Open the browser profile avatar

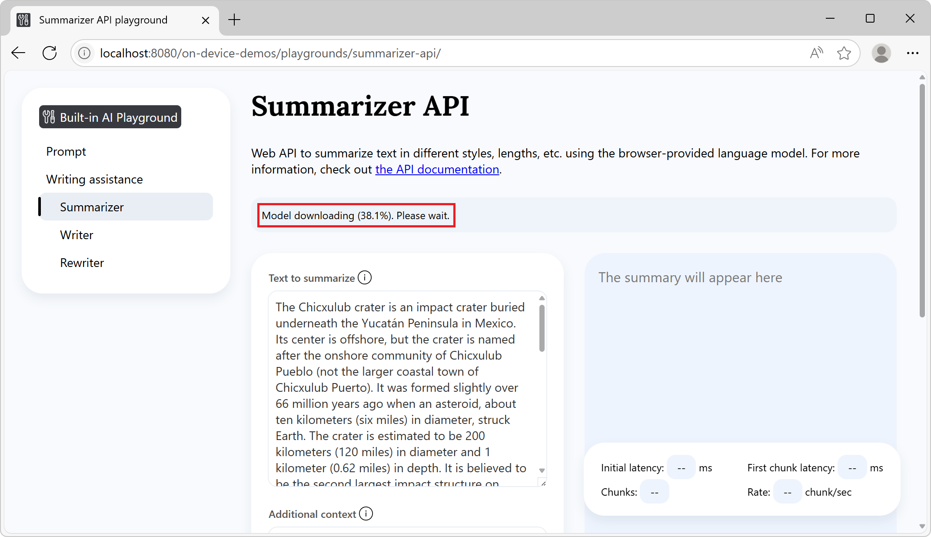[881, 53]
